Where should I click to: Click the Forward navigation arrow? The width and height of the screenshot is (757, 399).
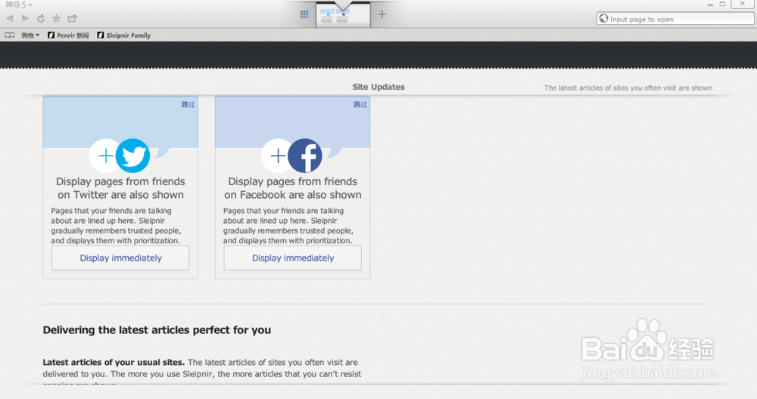point(25,18)
